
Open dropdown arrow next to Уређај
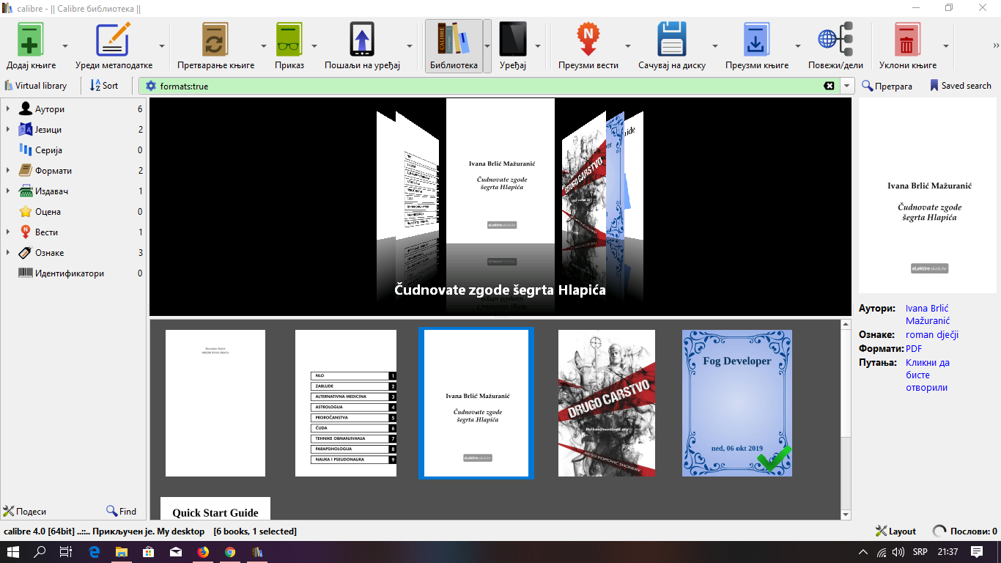point(537,46)
